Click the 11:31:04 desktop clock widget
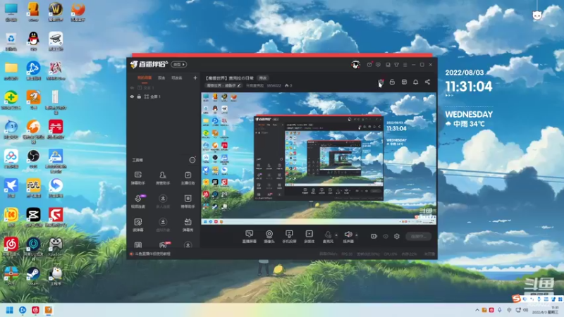The image size is (564, 317). (469, 86)
